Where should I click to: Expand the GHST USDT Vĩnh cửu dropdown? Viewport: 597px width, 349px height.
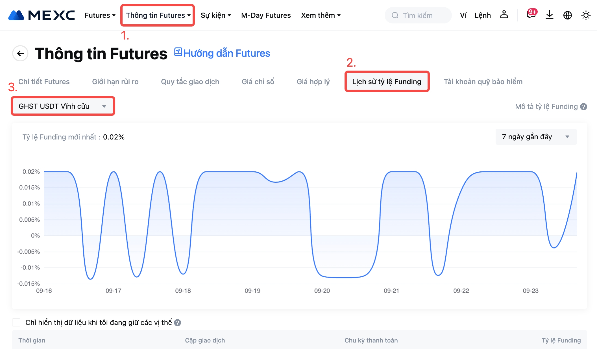[63, 106]
